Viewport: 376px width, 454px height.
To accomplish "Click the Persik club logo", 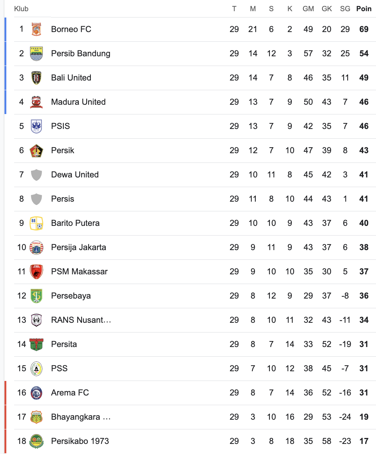I will tap(36, 150).
